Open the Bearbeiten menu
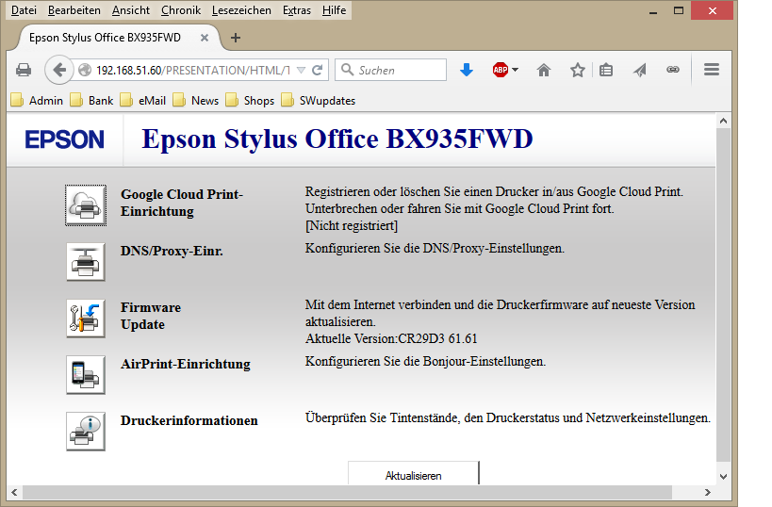Screen dimensions: 772x507 click(74, 10)
